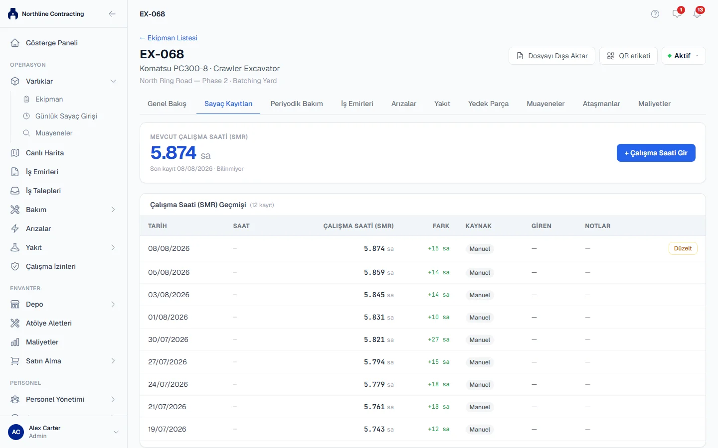Open the messages chat icon with badge
Viewport: 718px width, 448px height.
[x=677, y=14]
